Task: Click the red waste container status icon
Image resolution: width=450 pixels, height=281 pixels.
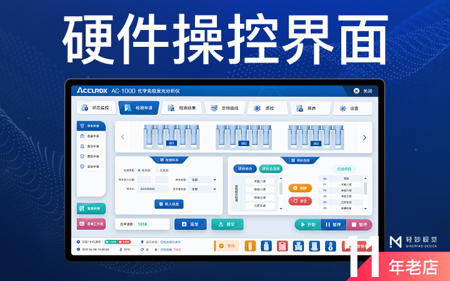Action: coord(282,246)
